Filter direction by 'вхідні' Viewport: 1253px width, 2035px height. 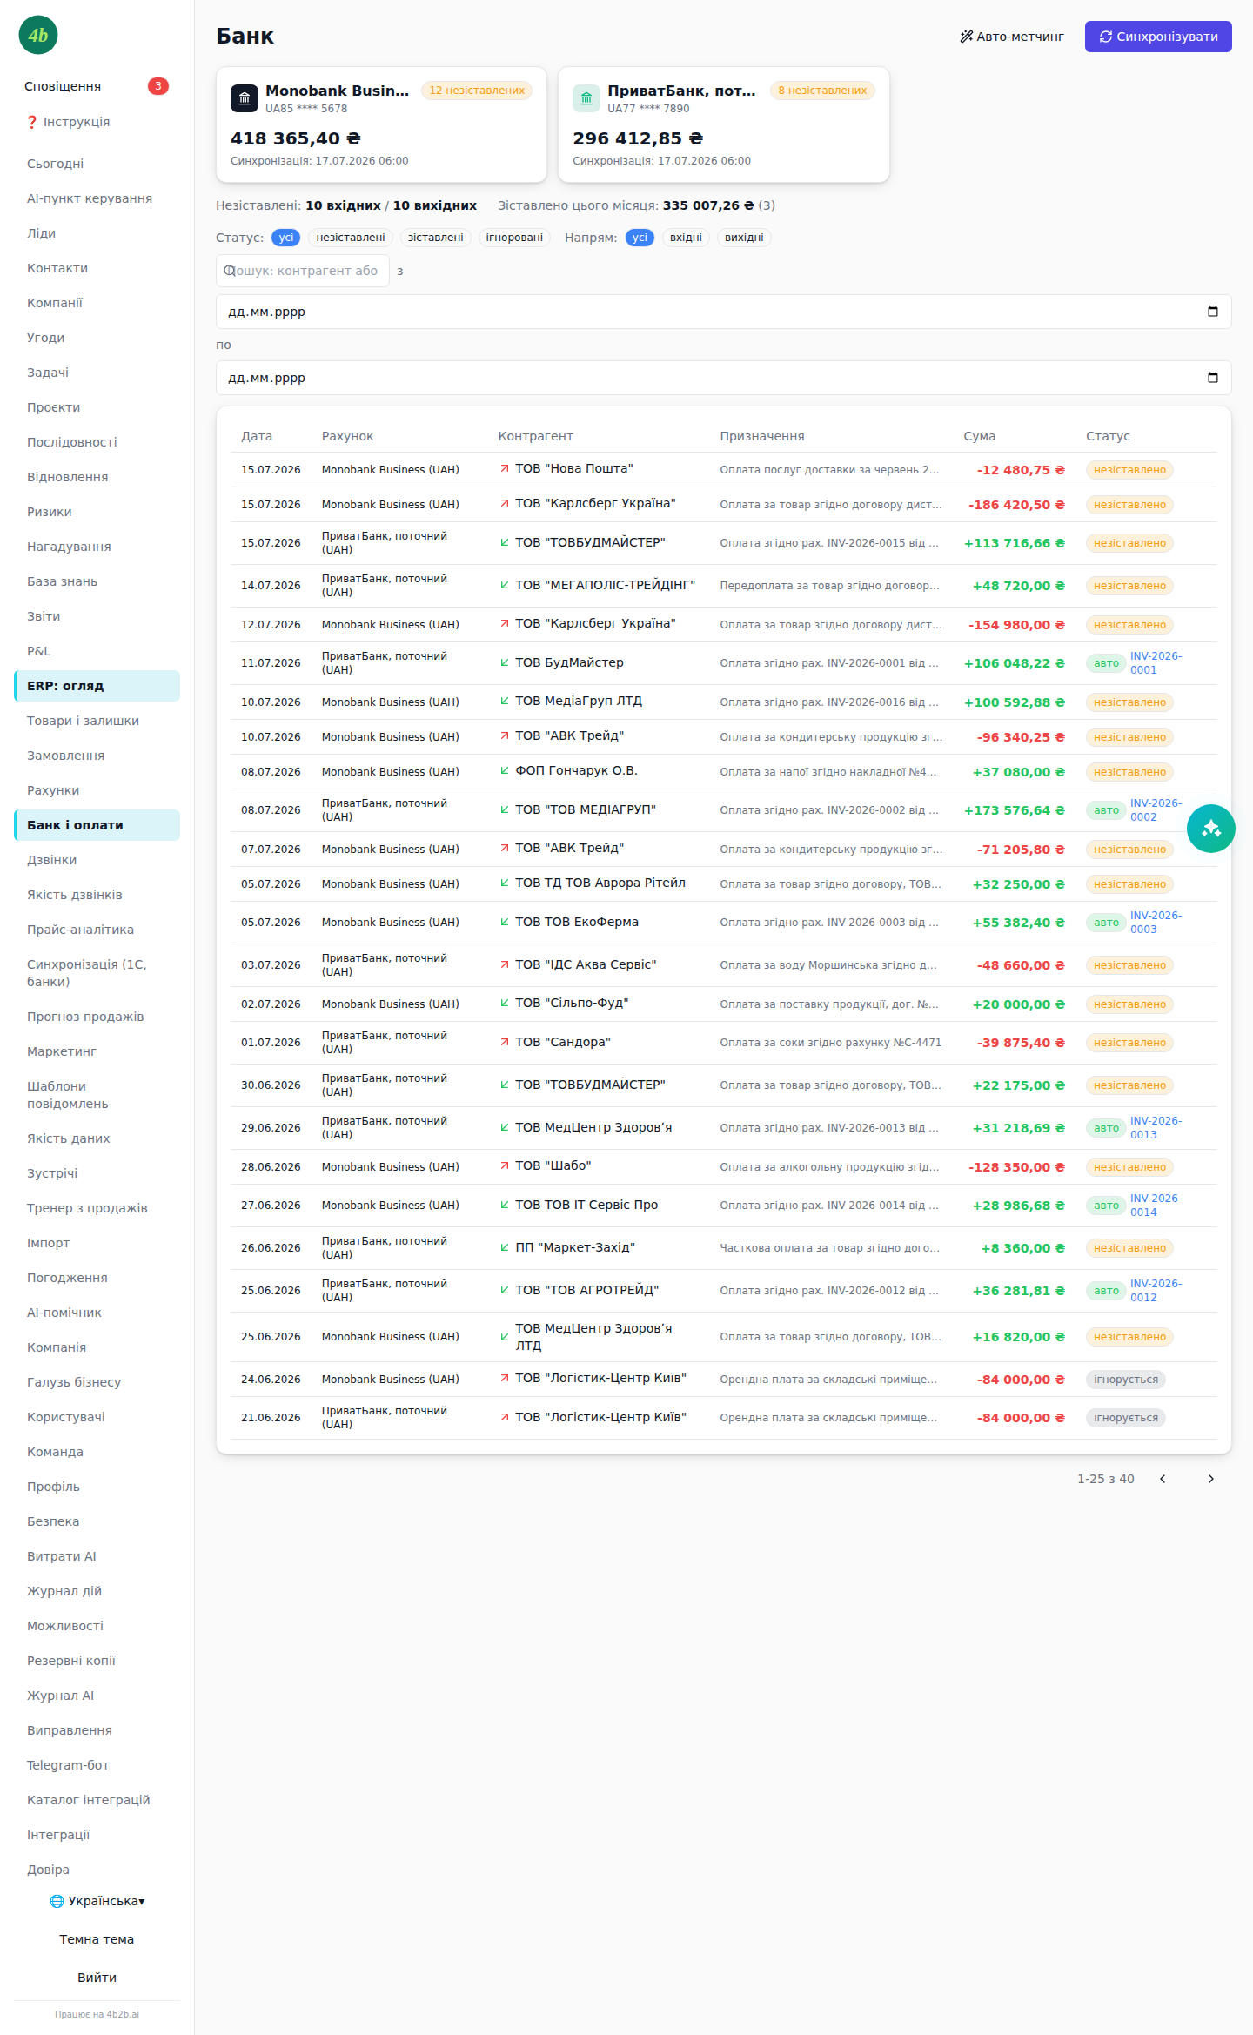(686, 238)
